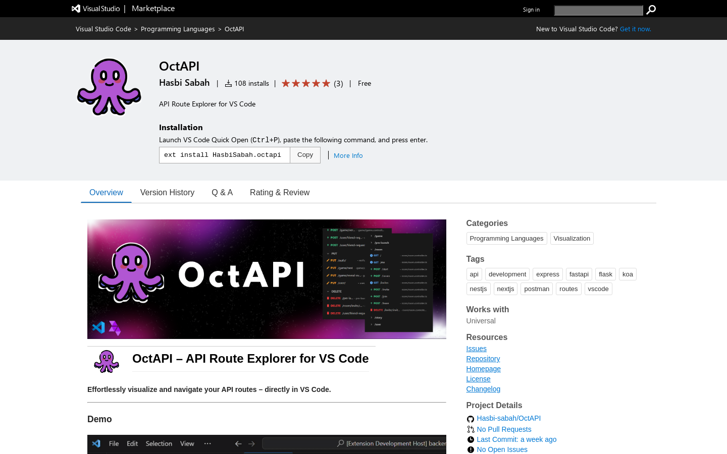Click the five-star rating
Viewport: 727px width, 454px height.
click(306, 83)
